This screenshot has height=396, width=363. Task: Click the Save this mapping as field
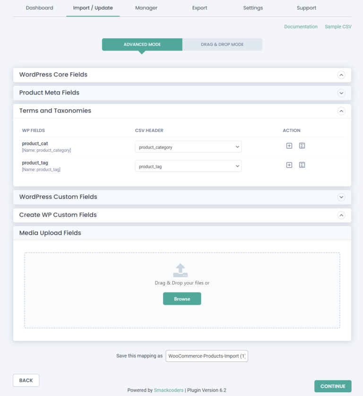coord(207,356)
